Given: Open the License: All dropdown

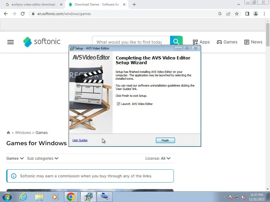Looking at the screenshot, I should (158, 158).
